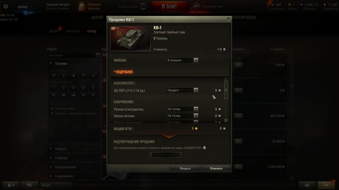Image resolution: width=339 pixels, height=190 pixels.
Task: Collapse the Подробнее details section
Action: [x=123, y=72]
